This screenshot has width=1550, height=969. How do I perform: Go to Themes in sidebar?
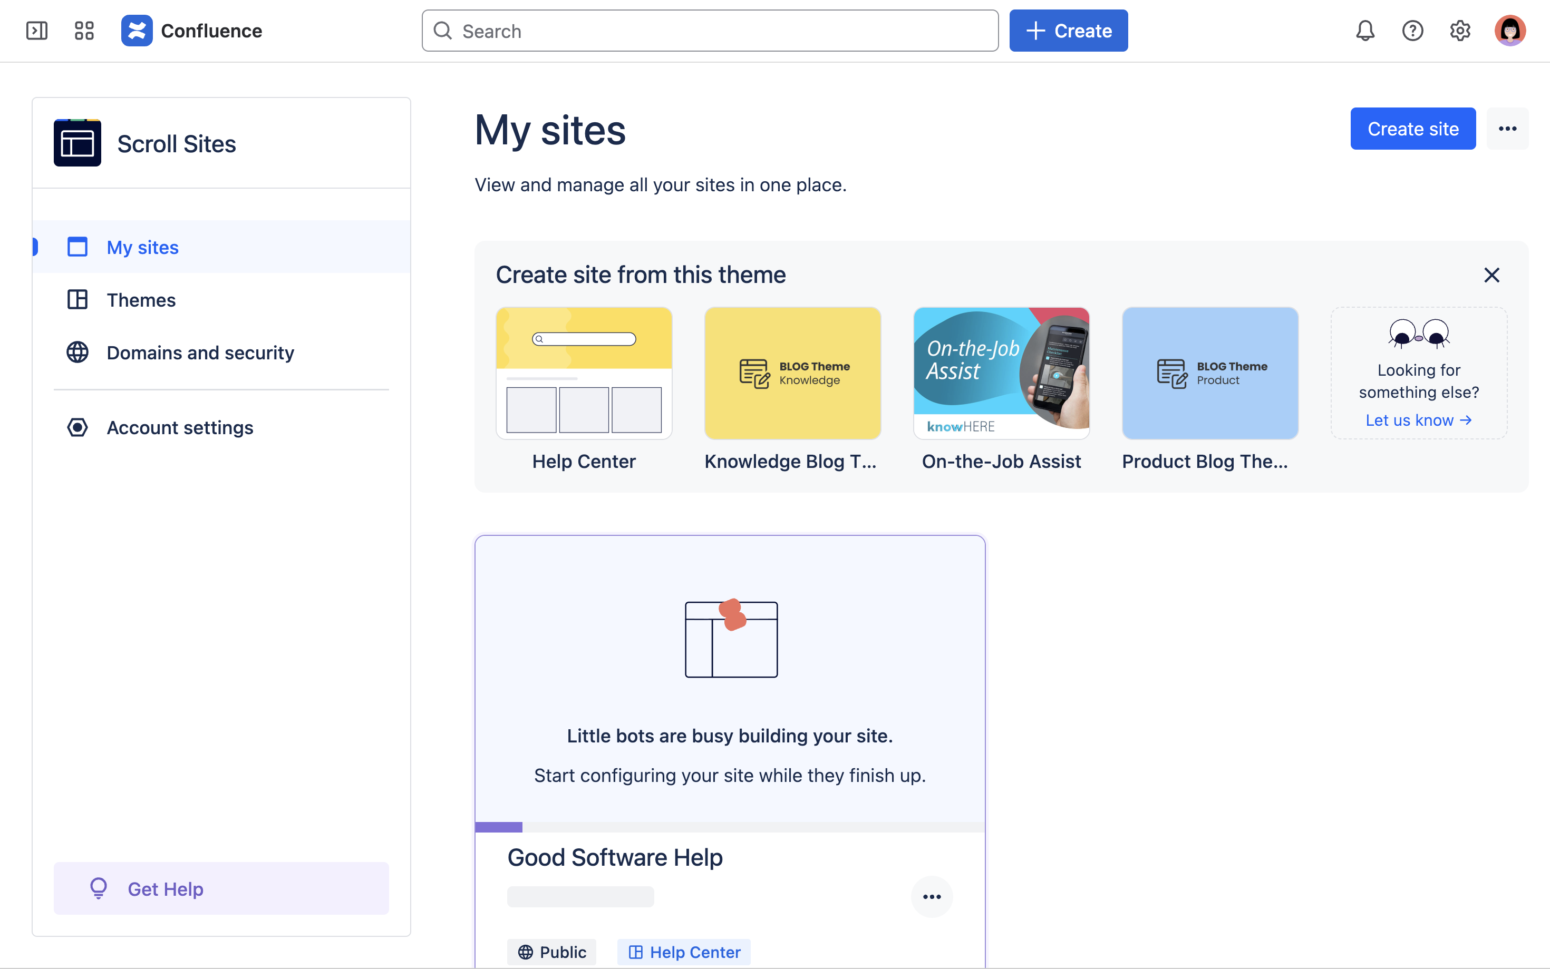[141, 300]
